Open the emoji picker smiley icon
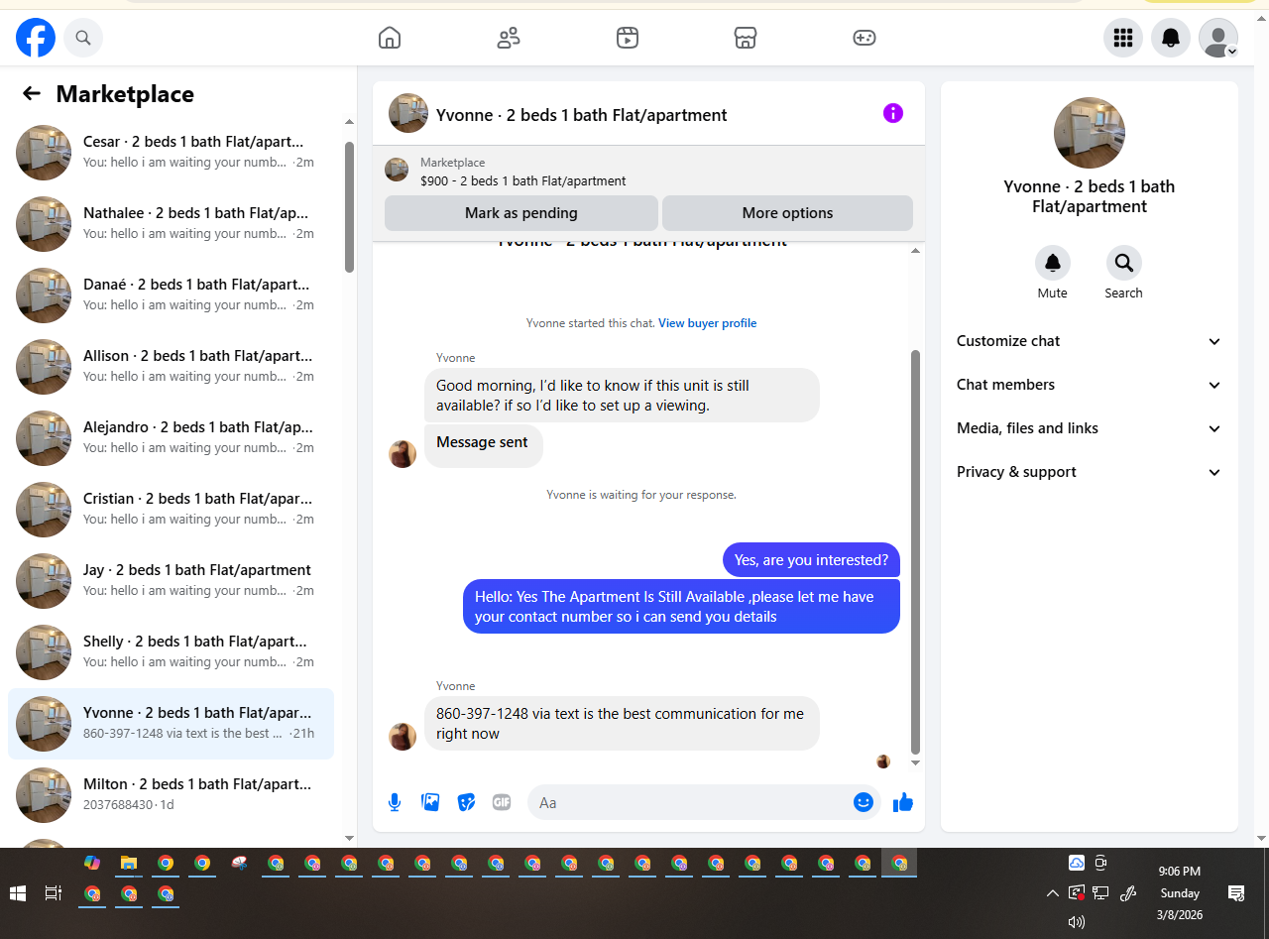Screen dimensions: 1269x939 864,802
